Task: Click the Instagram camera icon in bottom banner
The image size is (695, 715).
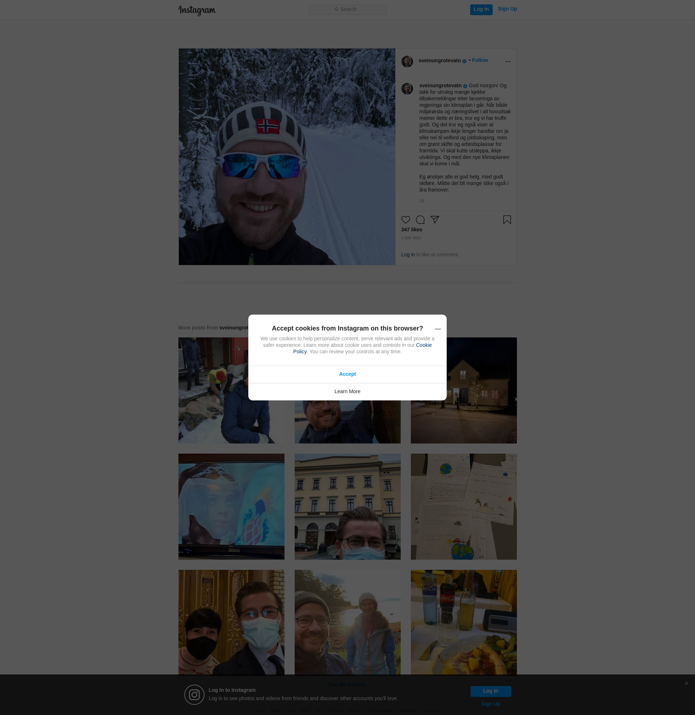Action: pyautogui.click(x=194, y=695)
